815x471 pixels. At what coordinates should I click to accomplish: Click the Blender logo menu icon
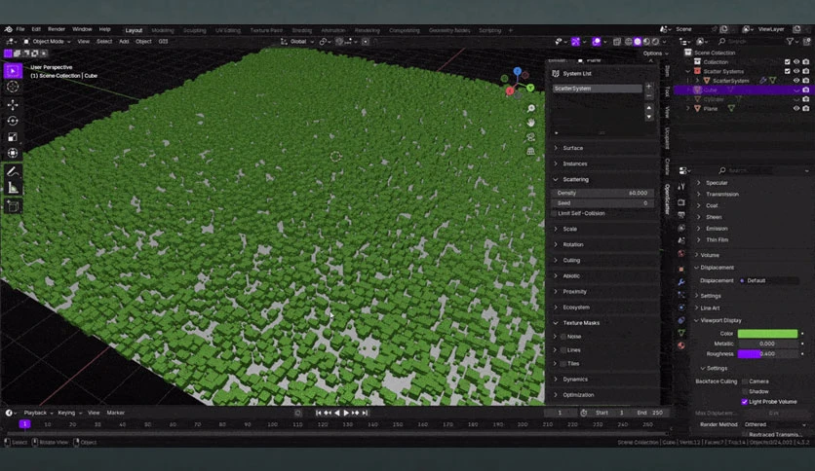click(x=9, y=29)
